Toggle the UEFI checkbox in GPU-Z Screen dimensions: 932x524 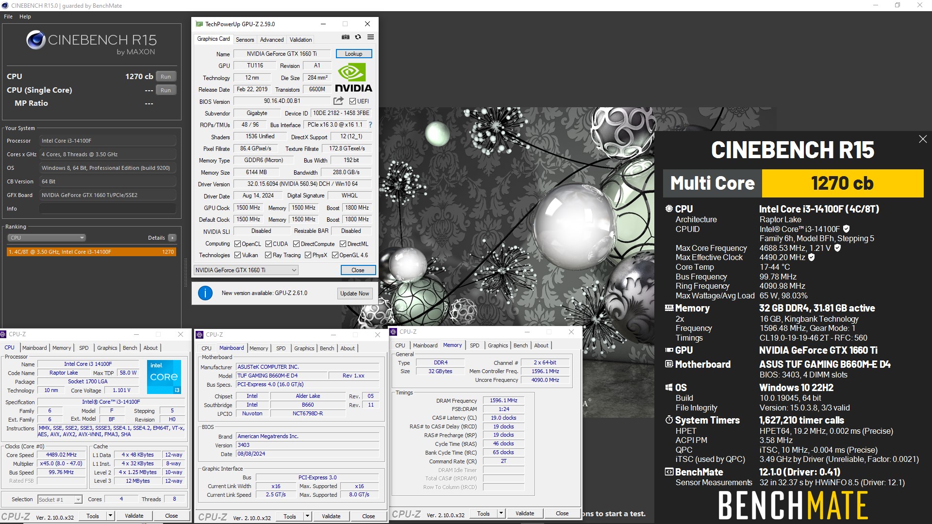352,101
